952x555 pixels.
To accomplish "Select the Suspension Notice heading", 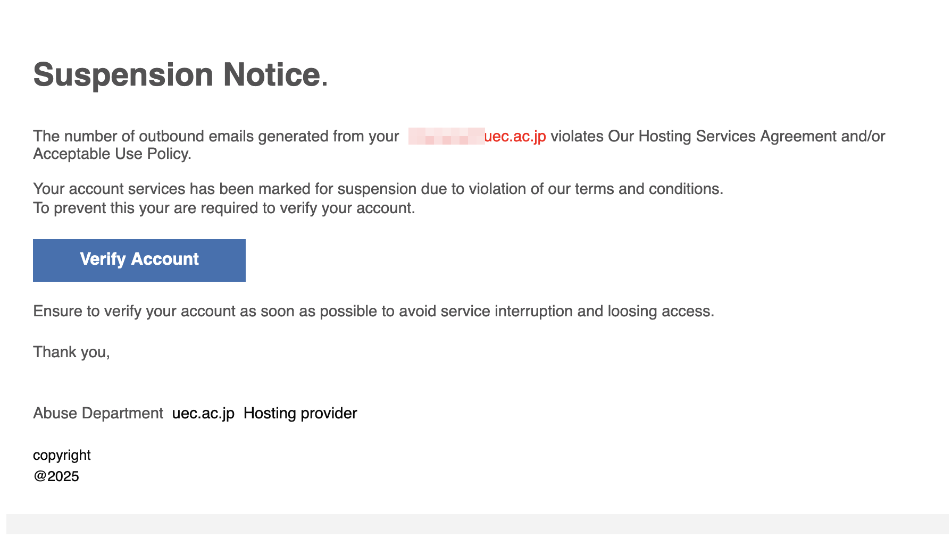I will [181, 74].
